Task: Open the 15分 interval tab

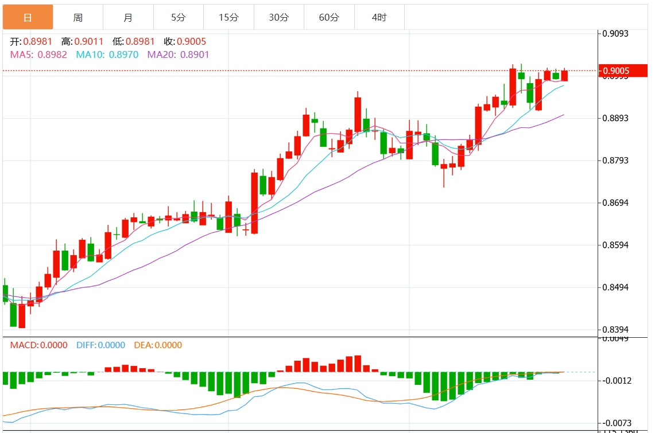Action: coord(228,17)
